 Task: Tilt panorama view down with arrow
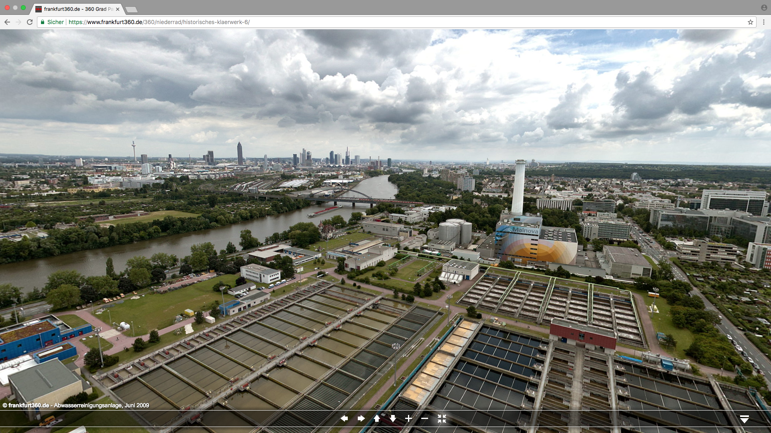pyautogui.click(x=393, y=419)
